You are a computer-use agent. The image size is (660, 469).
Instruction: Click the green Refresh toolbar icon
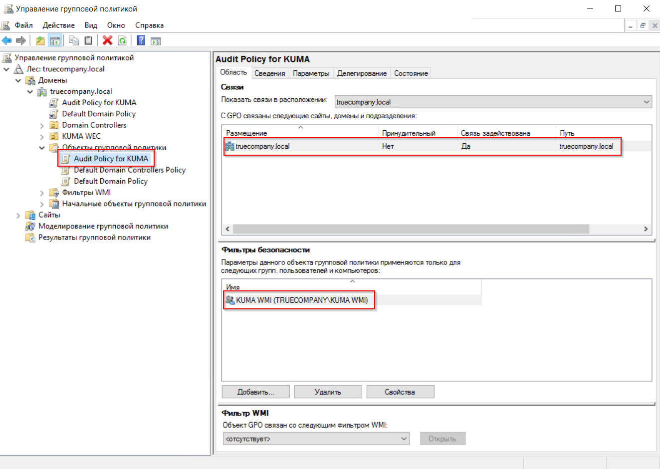[x=122, y=40]
